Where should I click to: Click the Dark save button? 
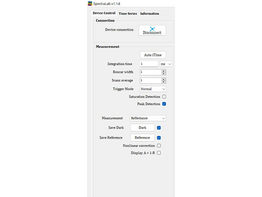coord(142,128)
